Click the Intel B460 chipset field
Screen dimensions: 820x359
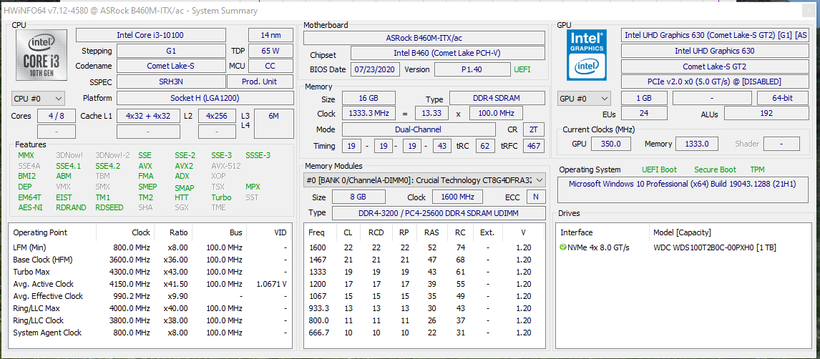pos(448,54)
